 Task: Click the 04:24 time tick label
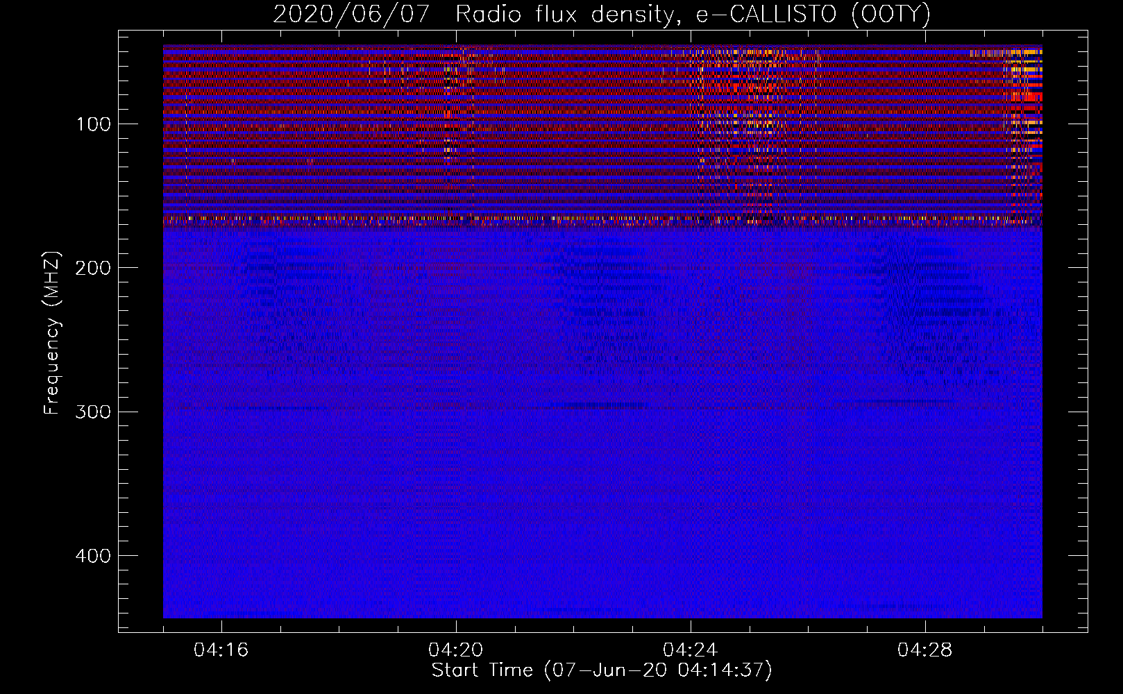[691, 650]
